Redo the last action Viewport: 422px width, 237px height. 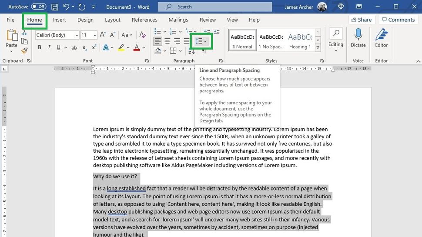[x=81, y=7]
